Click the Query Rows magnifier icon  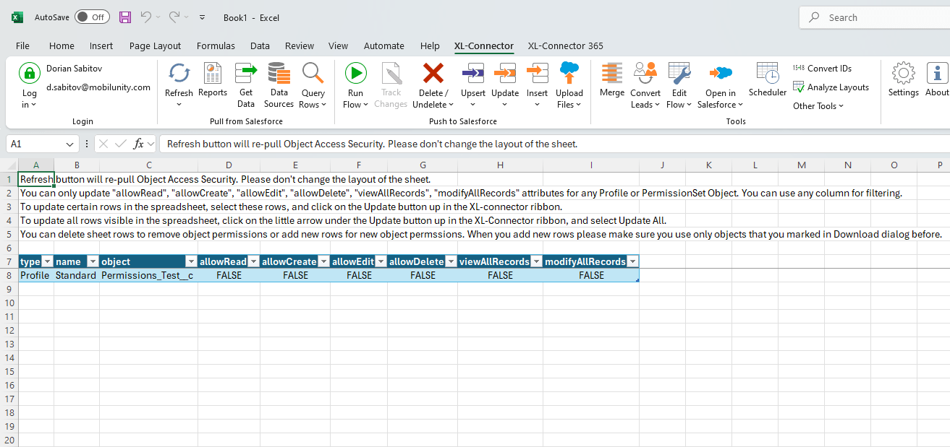tap(313, 73)
